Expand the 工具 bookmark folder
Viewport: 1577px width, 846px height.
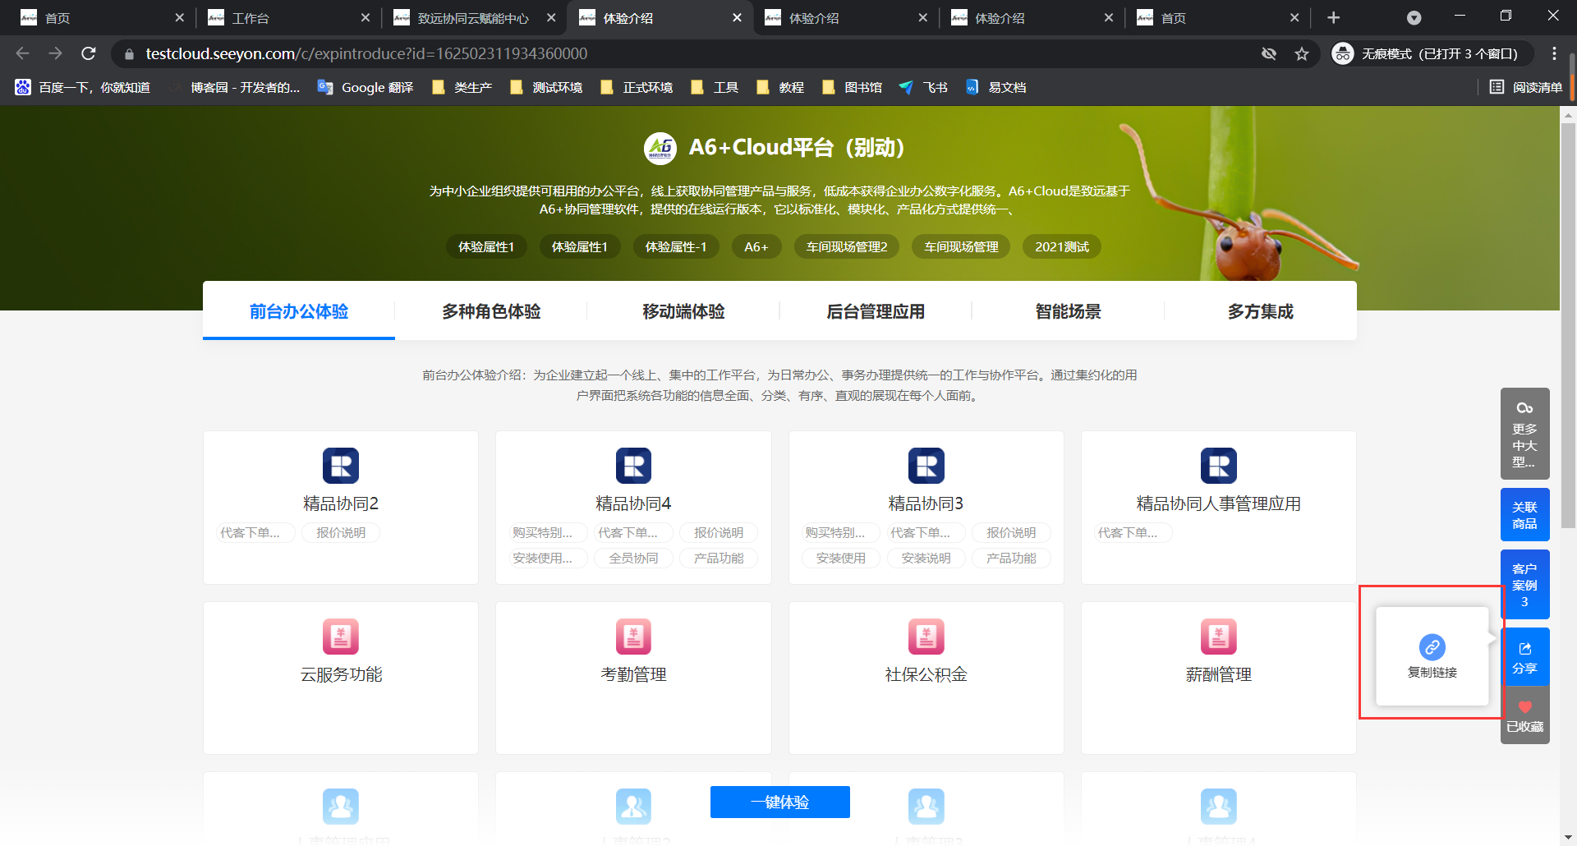(x=715, y=87)
